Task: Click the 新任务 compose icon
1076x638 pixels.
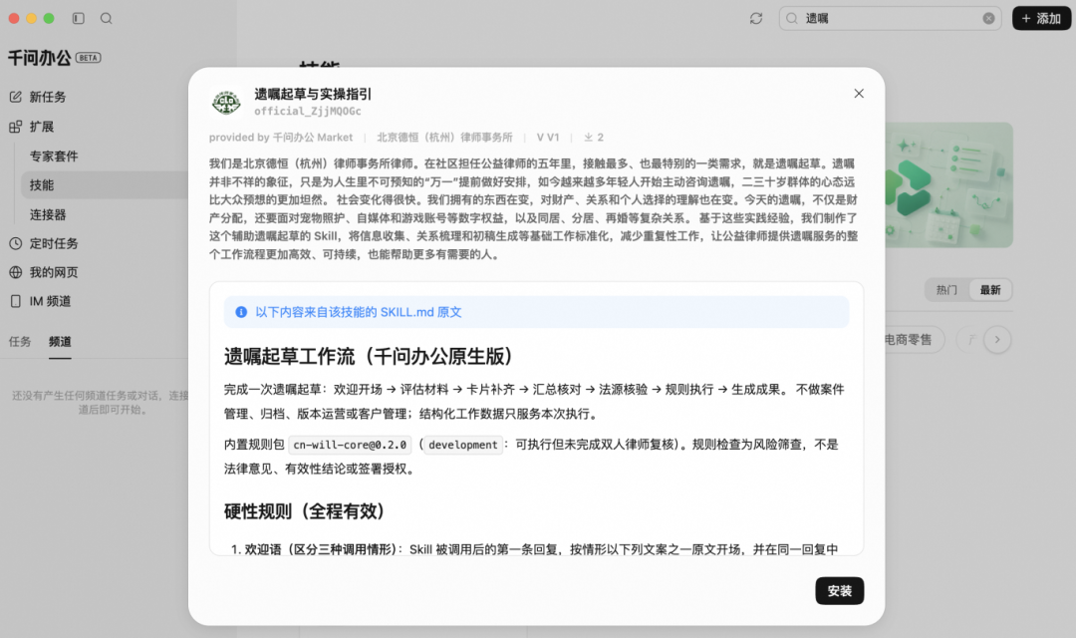Action: coord(16,97)
